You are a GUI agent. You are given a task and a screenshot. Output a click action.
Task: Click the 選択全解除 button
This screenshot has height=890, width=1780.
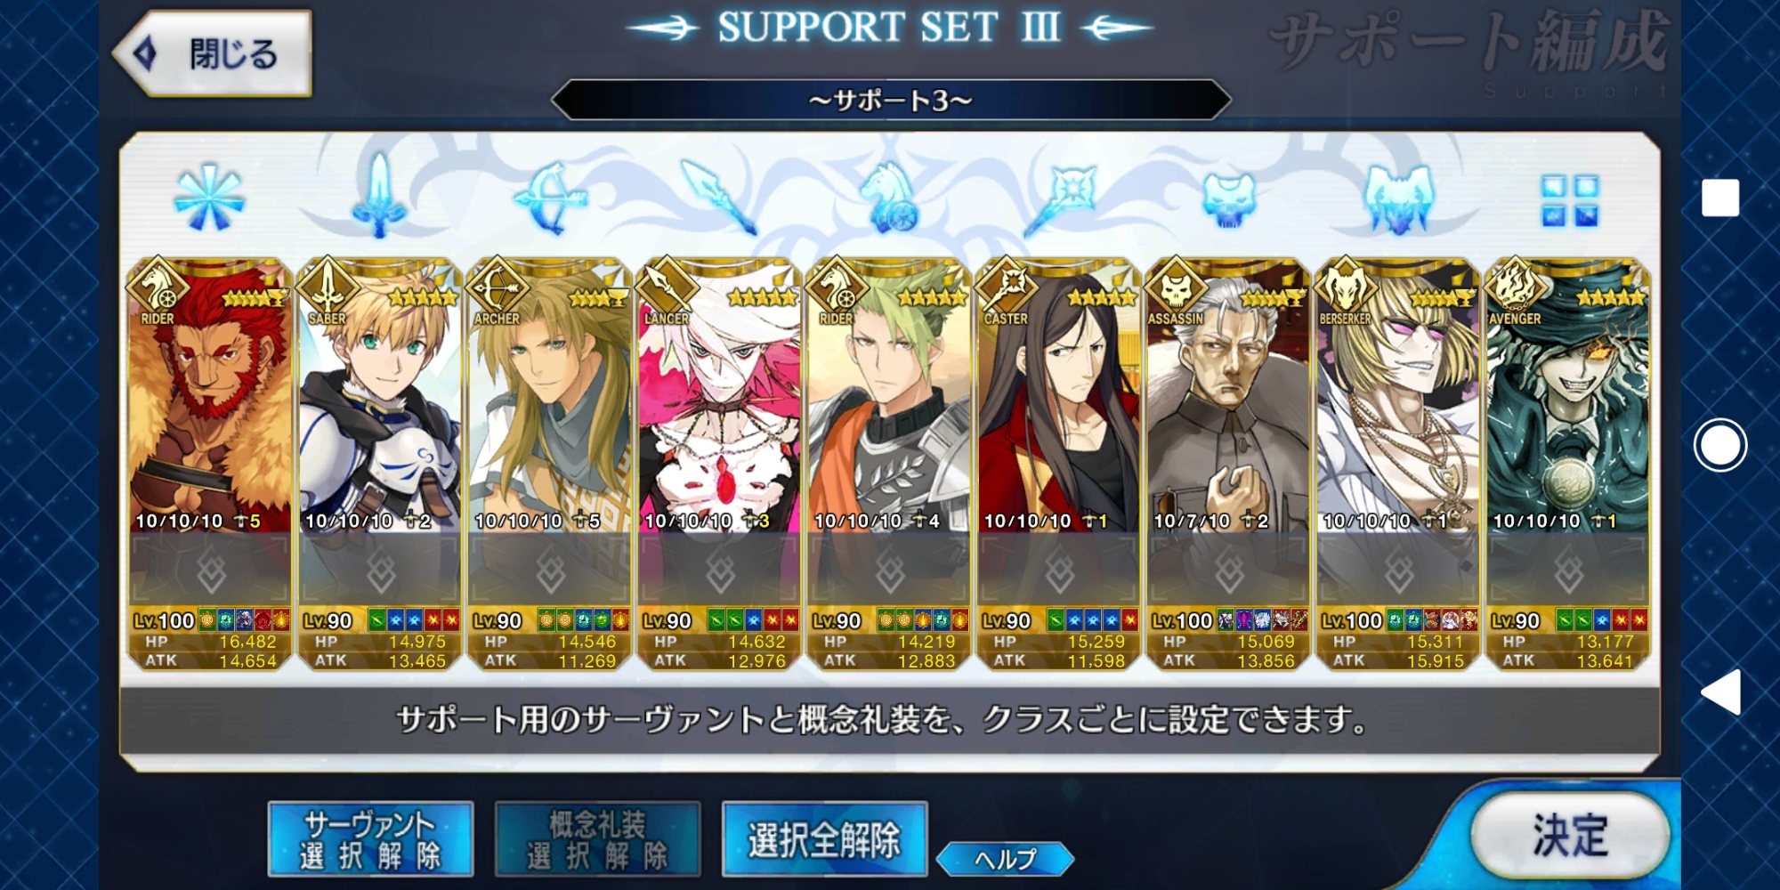[825, 839]
